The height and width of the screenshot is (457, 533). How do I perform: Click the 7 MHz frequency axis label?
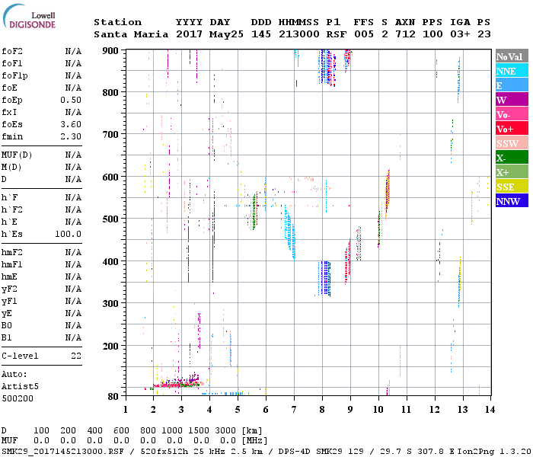(294, 410)
